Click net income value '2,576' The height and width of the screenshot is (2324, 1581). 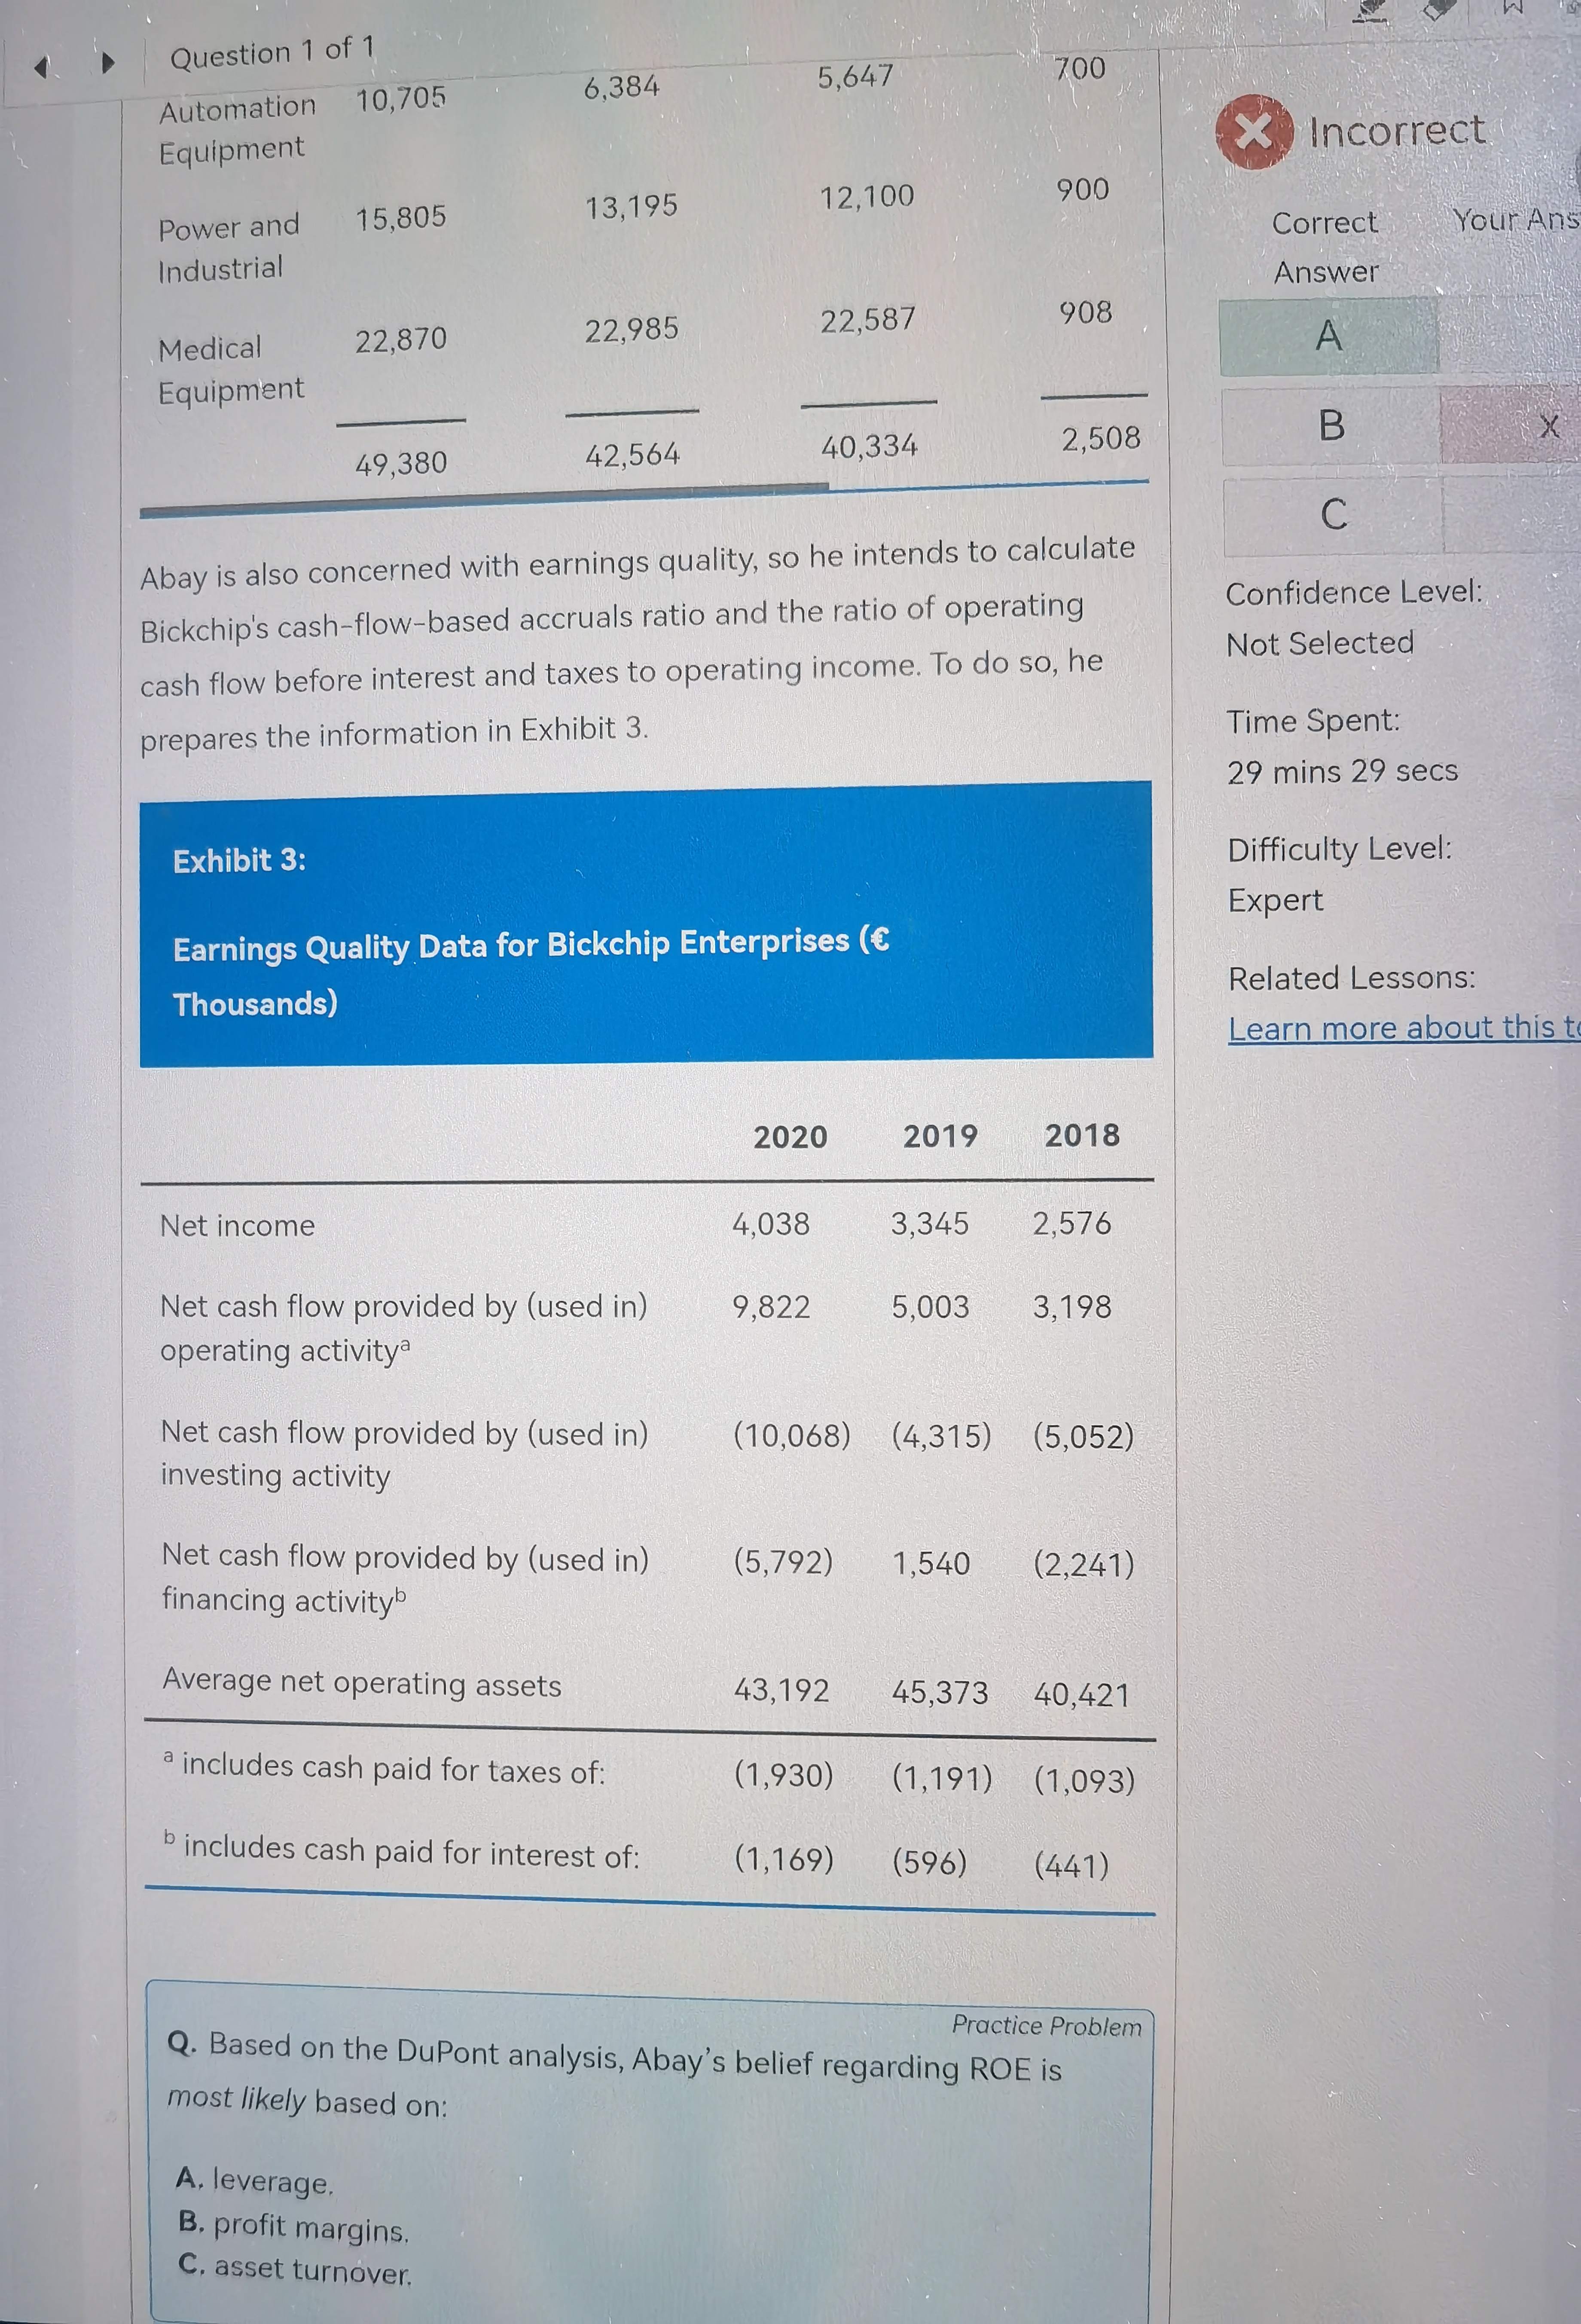[1072, 1223]
